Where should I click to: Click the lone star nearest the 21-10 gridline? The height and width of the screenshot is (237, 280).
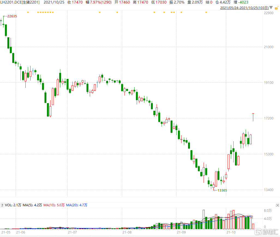click(x=206, y=12)
